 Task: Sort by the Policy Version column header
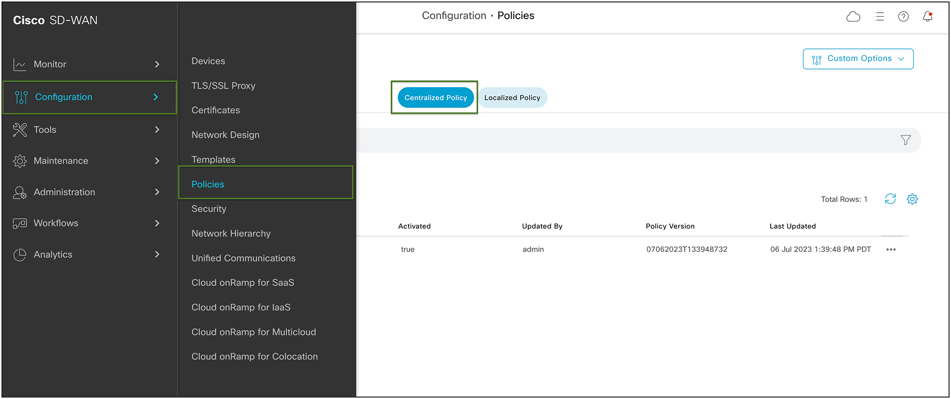click(x=670, y=226)
